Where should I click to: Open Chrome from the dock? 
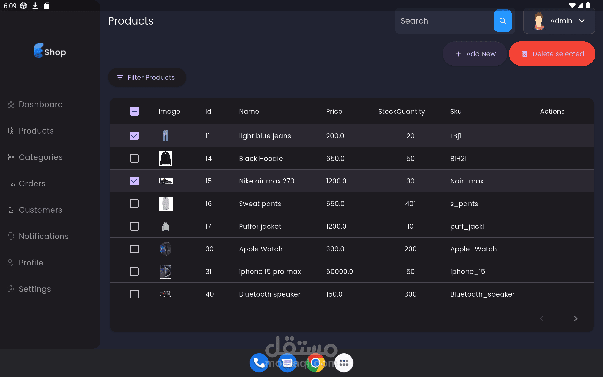tap(315, 363)
